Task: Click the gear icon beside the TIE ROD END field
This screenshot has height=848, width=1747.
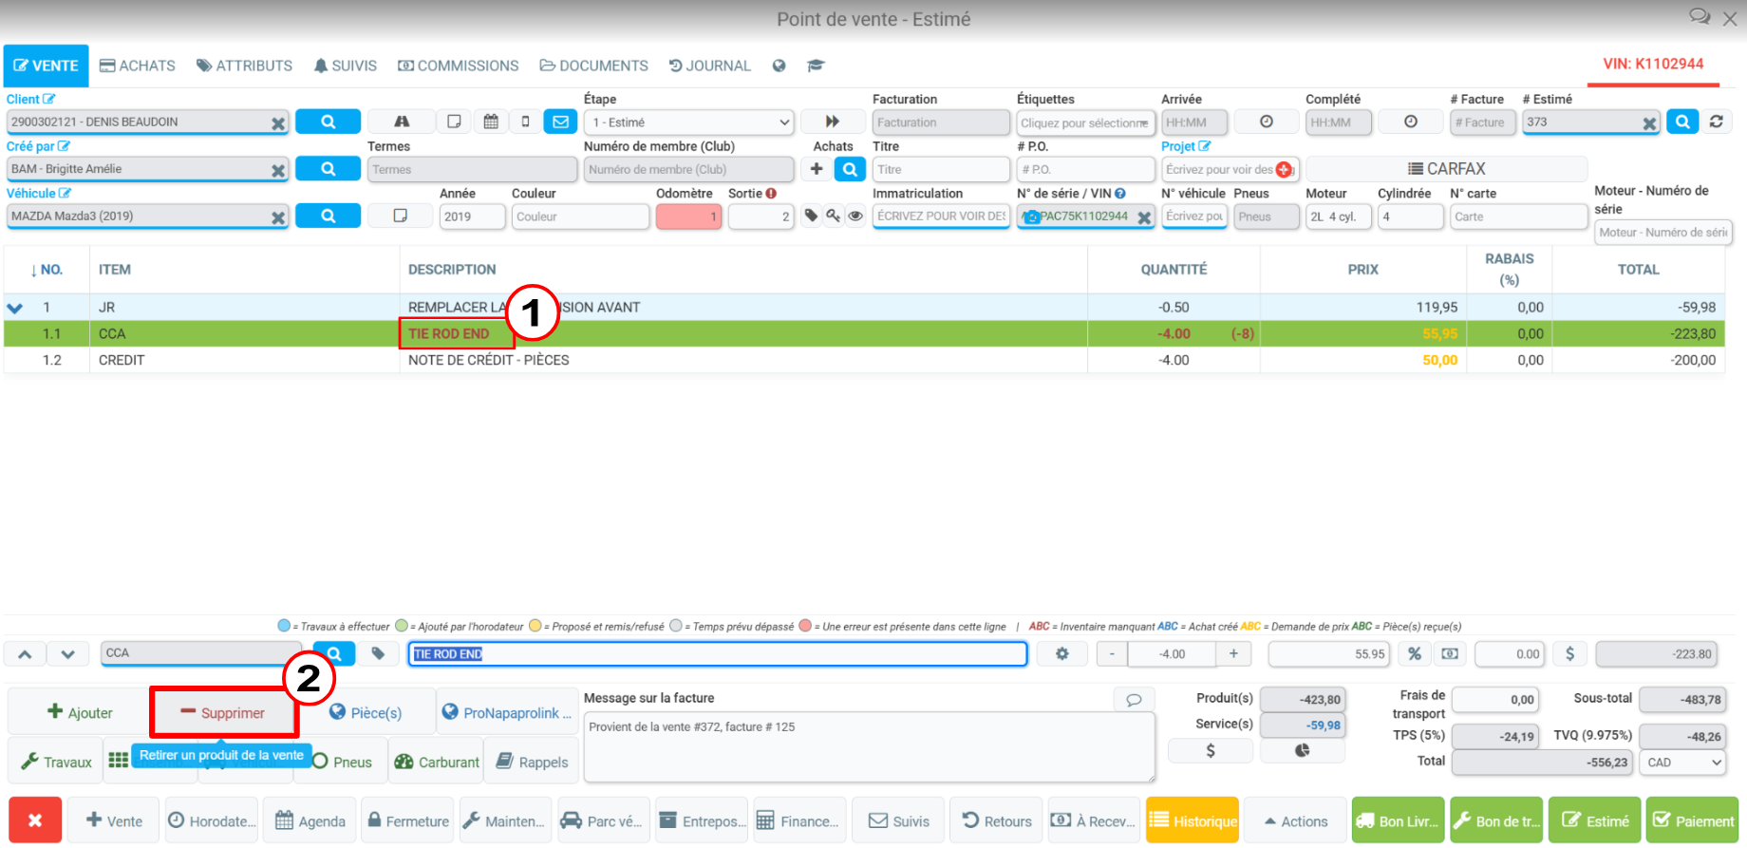Action: click(1062, 653)
